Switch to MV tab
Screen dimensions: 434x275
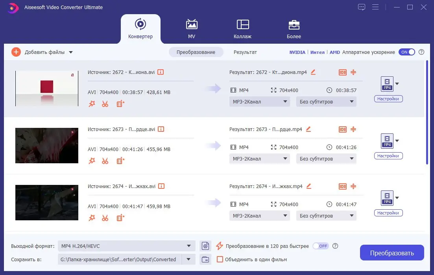(192, 29)
